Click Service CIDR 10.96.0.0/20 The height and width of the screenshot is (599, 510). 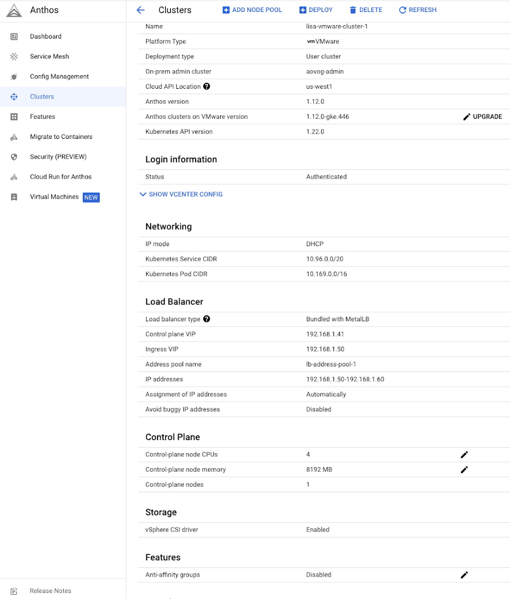point(325,259)
